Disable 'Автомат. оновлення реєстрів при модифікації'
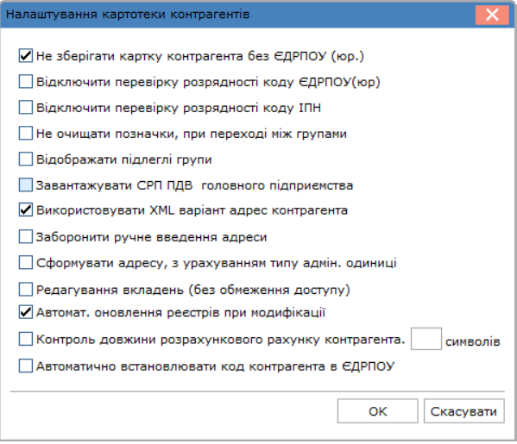The height and width of the screenshot is (444, 517). click(x=26, y=312)
